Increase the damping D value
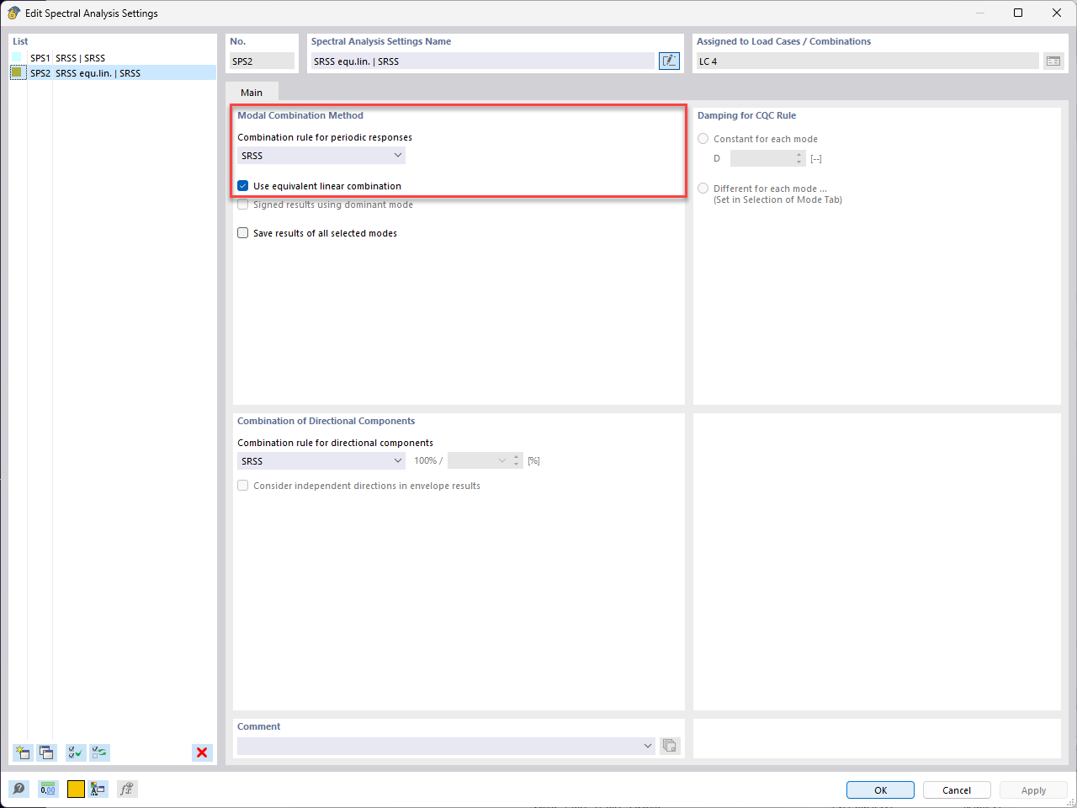 click(x=799, y=155)
